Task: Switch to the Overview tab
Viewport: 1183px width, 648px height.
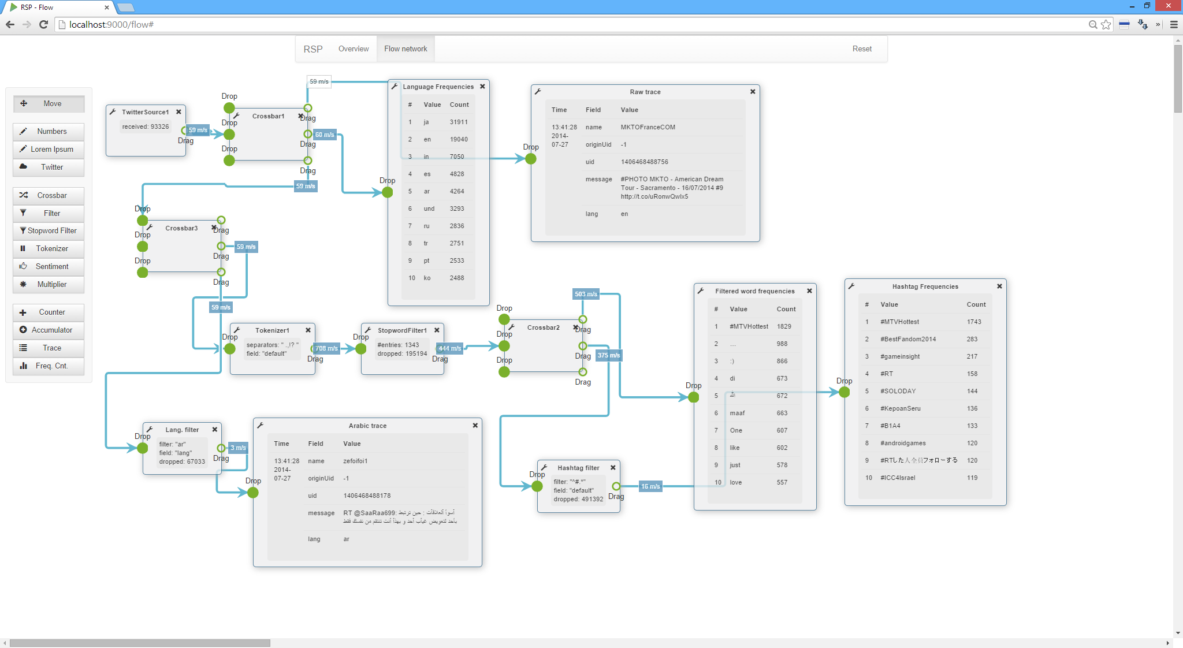Action: click(x=354, y=49)
